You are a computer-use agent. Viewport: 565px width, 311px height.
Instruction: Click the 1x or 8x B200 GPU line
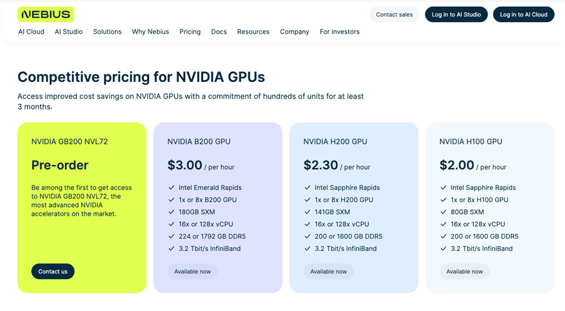pos(207,200)
